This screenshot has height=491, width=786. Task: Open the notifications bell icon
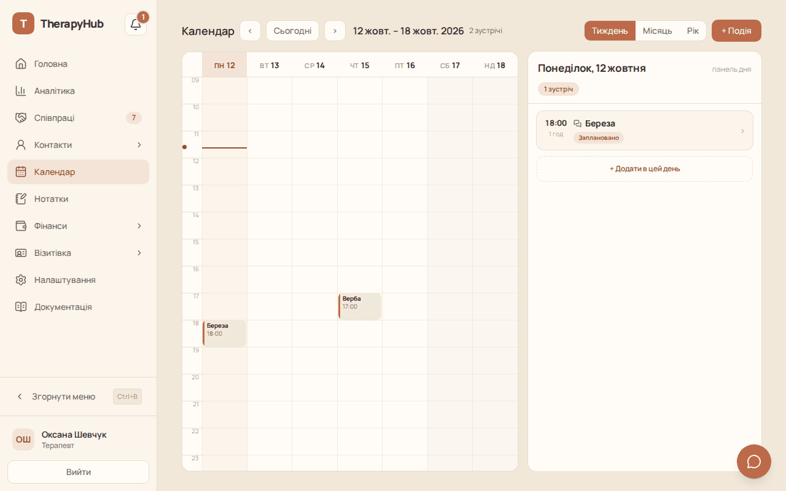136,25
